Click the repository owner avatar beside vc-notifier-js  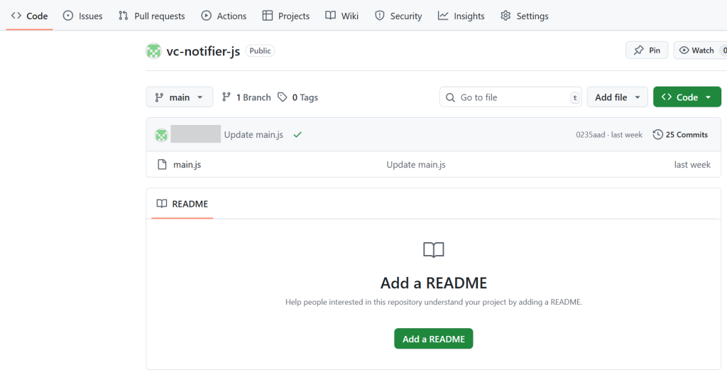[153, 51]
